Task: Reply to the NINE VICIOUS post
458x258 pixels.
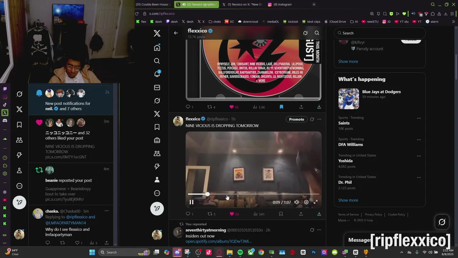Action: (189, 214)
